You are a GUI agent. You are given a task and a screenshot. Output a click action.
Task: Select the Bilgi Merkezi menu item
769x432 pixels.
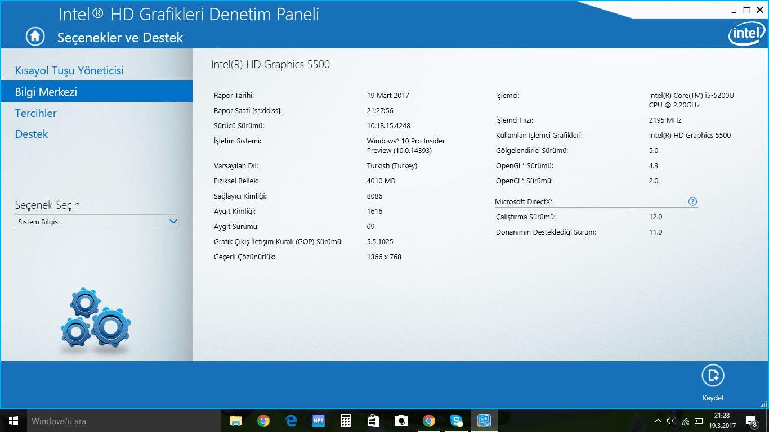tap(96, 92)
